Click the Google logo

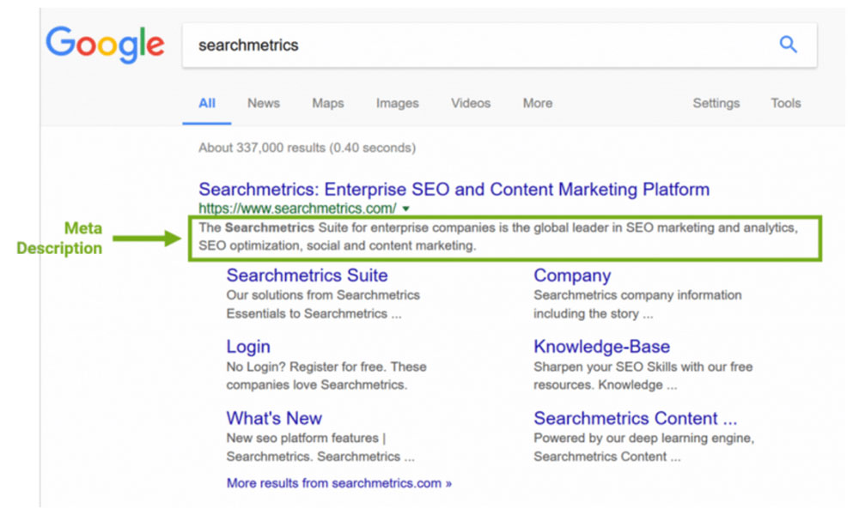pos(105,45)
